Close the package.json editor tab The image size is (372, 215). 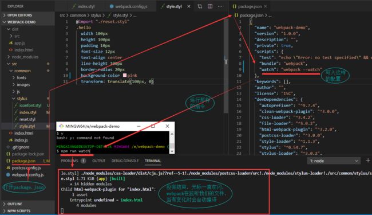266,6
